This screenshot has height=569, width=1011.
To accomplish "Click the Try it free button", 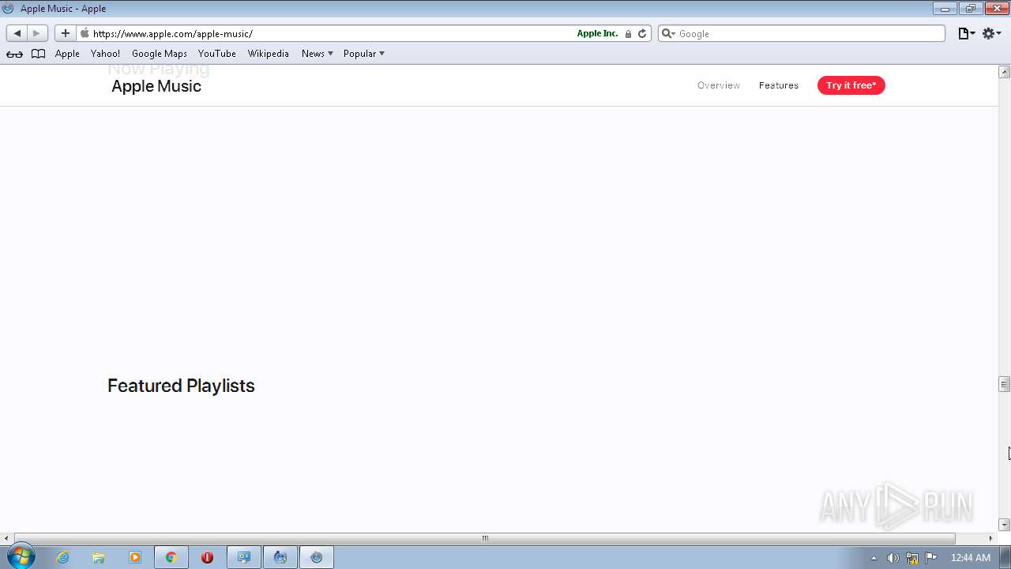I will pyautogui.click(x=851, y=85).
